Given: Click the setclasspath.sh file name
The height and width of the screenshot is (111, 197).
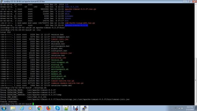Looking at the screenshot, I should (x=60, y=69).
